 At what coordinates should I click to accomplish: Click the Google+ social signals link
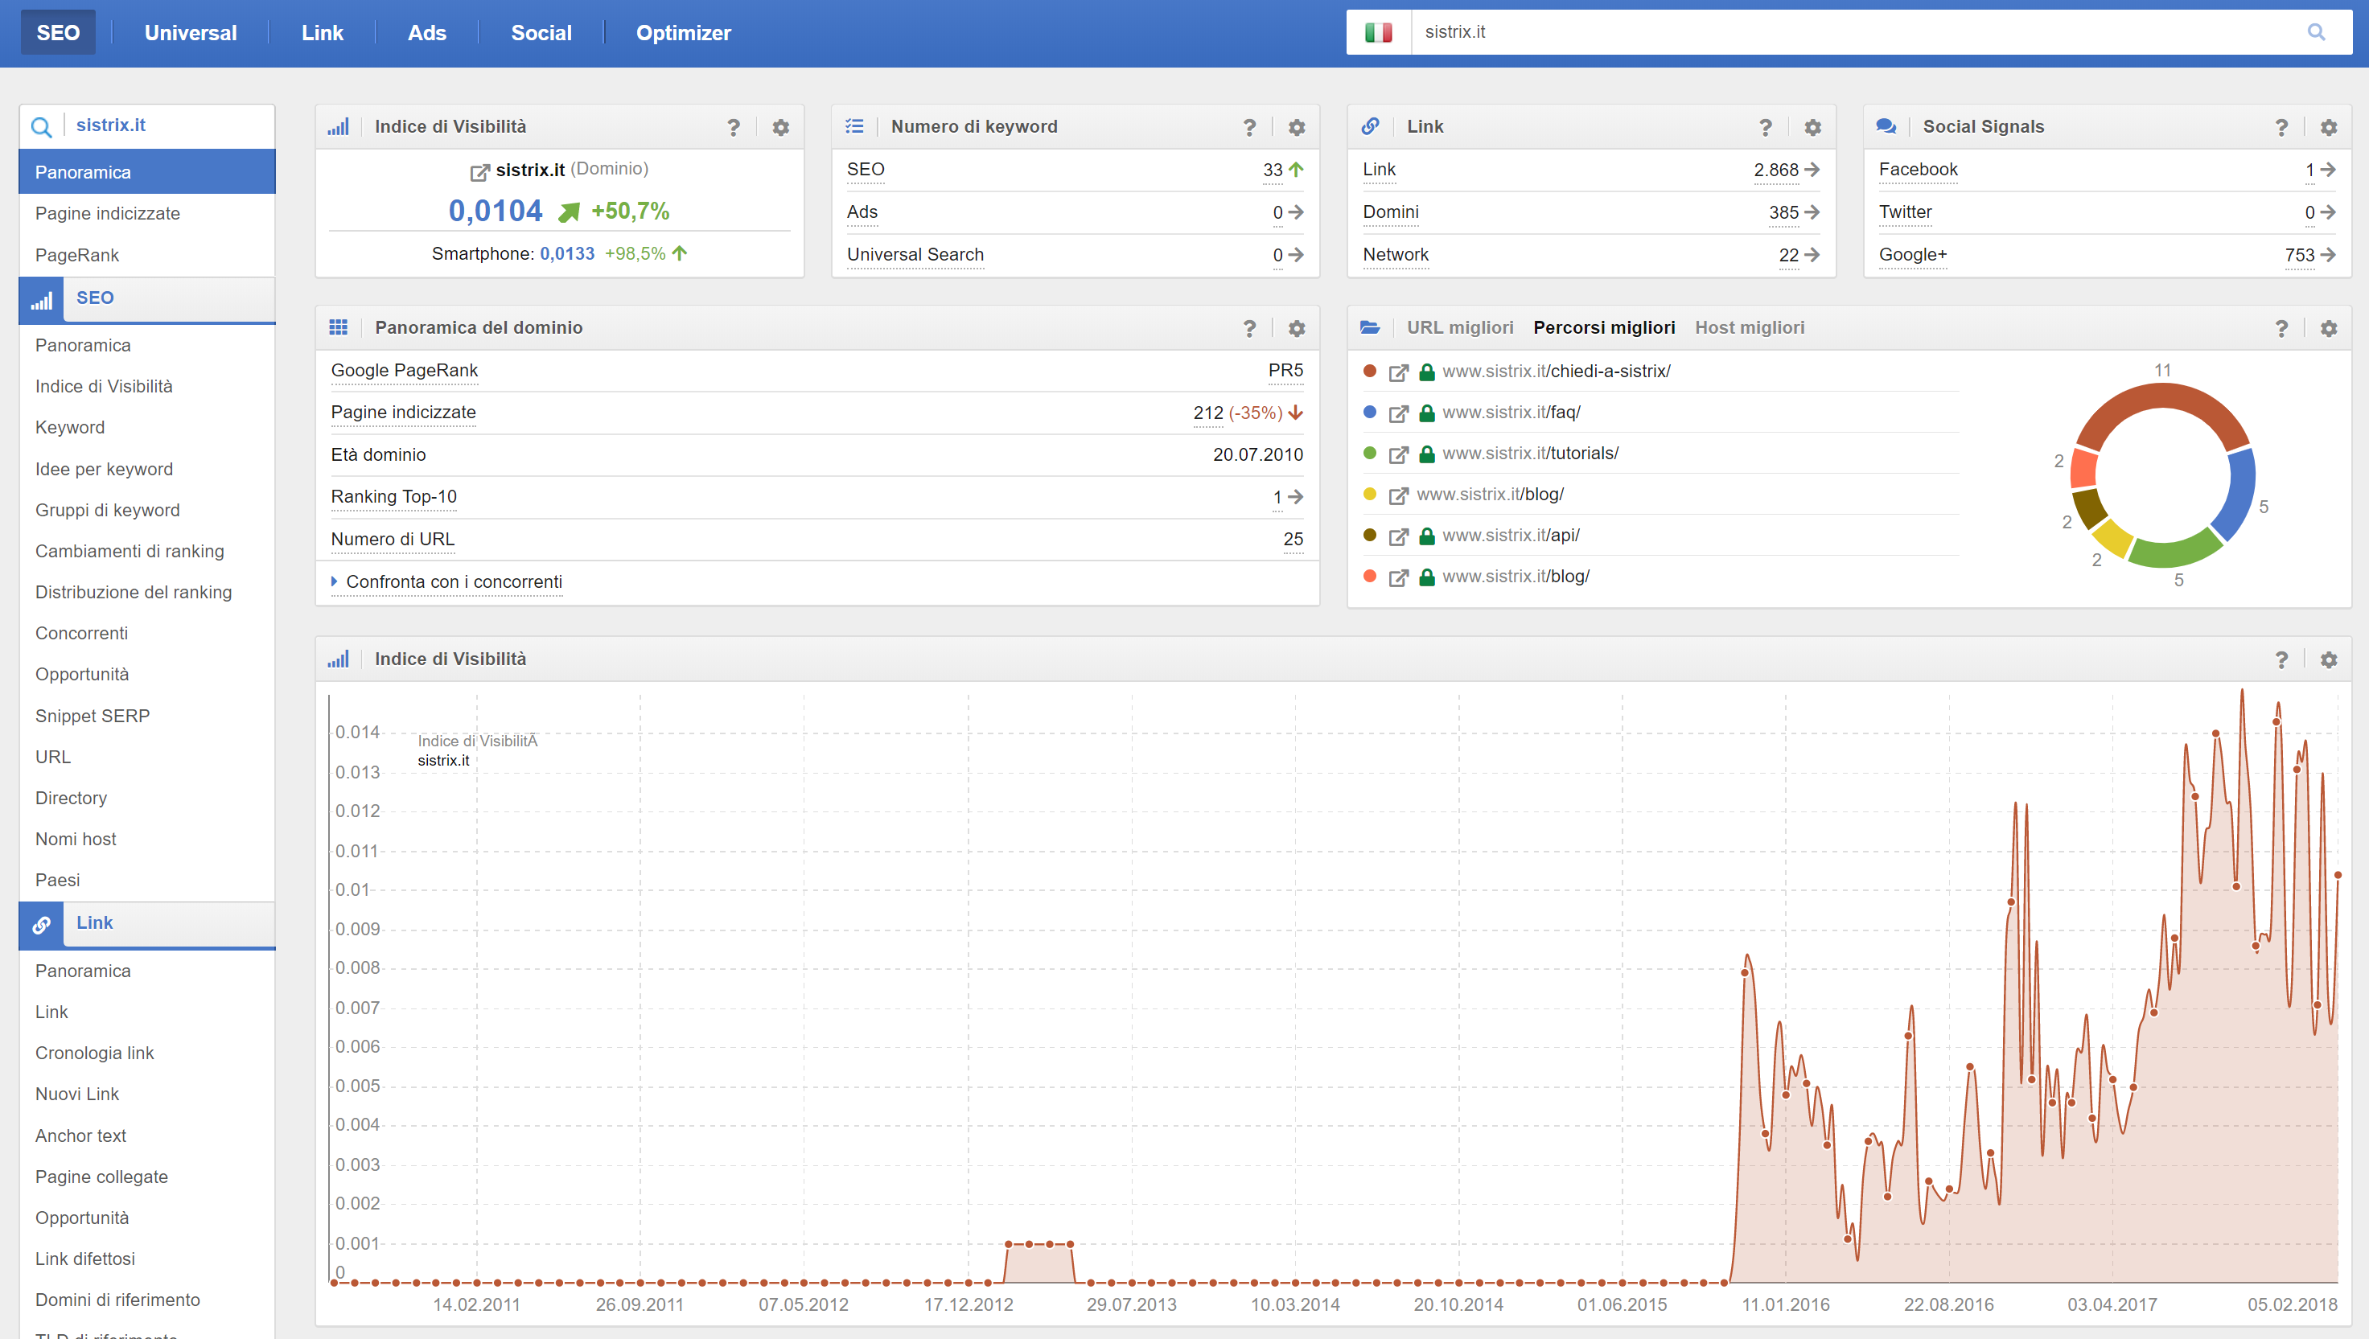[1912, 255]
